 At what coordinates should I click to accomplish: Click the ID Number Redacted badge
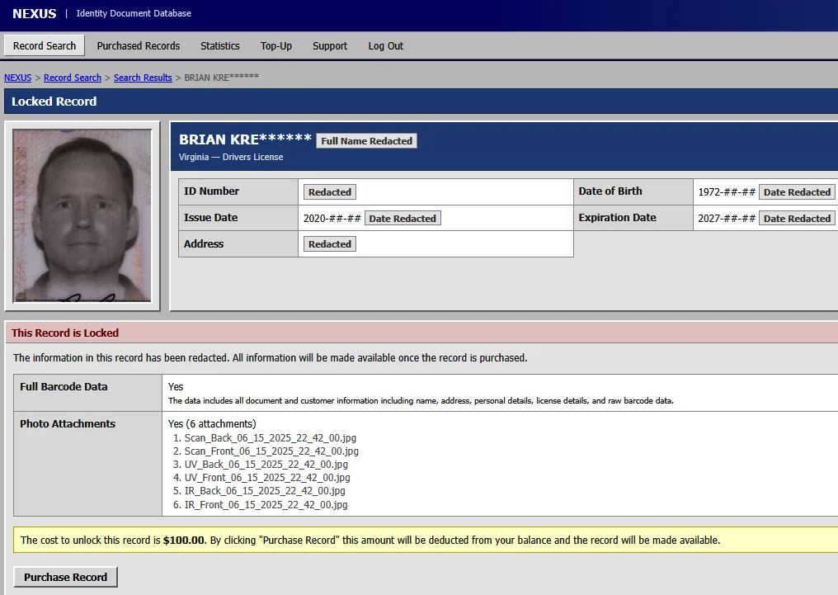(x=330, y=192)
